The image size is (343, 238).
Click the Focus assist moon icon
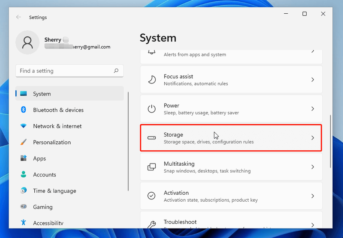pyautogui.click(x=152, y=80)
